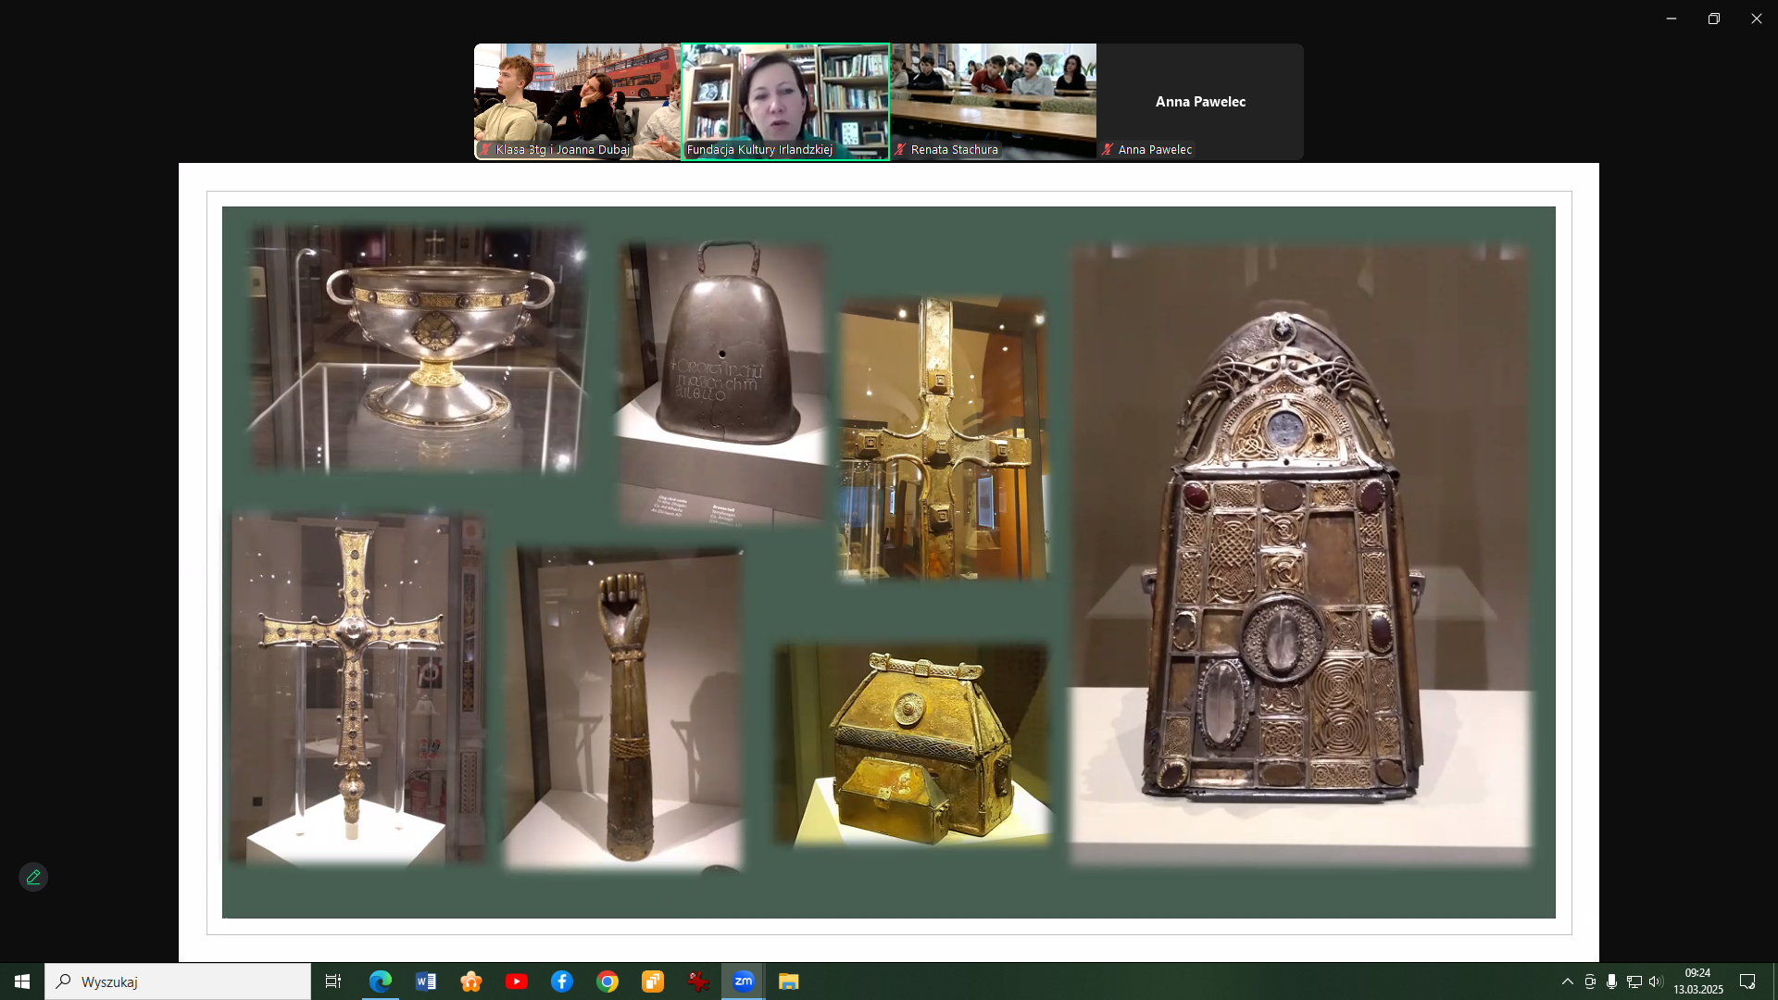The width and height of the screenshot is (1778, 1000).
Task: Click the Anna Pawelec participant tile
Action: pyautogui.click(x=1200, y=101)
